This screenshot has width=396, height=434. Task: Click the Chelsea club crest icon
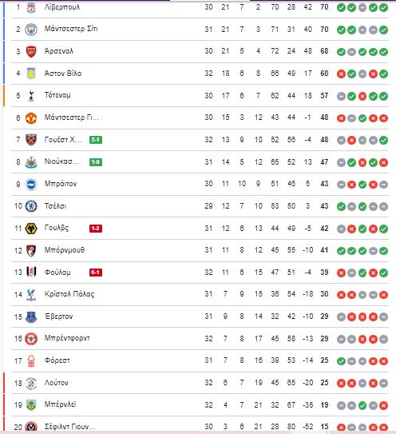point(31,206)
